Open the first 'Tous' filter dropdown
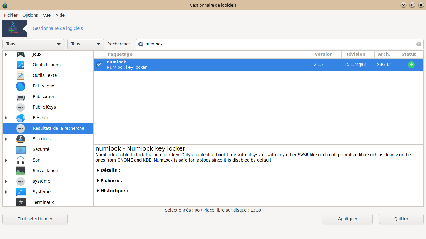Image resolution: width=426 pixels, height=239 pixels. [x=33, y=44]
